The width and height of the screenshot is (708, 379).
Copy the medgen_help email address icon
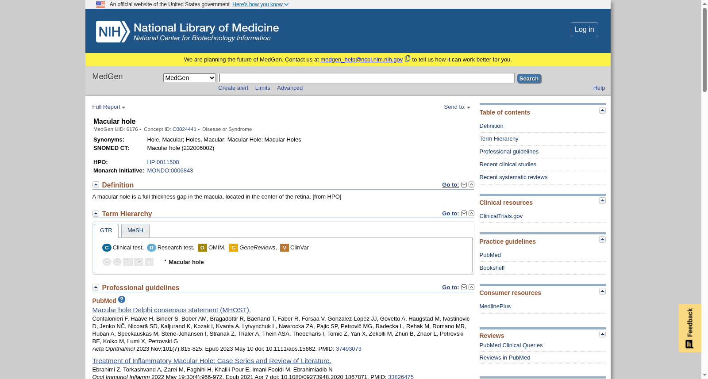[x=408, y=58]
